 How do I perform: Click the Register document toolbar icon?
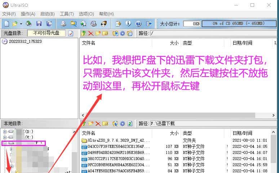(x=118, y=24)
